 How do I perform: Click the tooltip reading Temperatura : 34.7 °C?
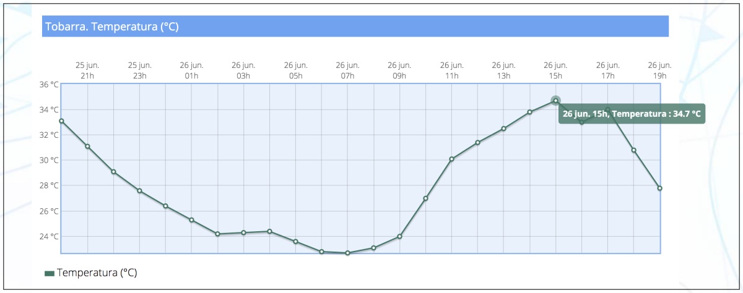tap(632, 114)
